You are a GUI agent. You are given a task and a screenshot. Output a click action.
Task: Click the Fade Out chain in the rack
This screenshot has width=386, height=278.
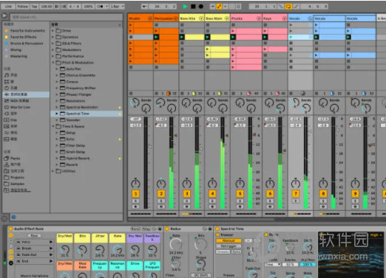[x=34, y=254]
